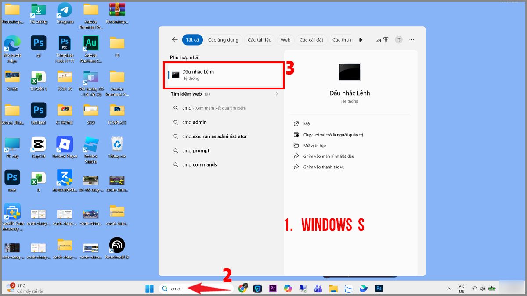The height and width of the screenshot is (296, 527).
Task: Open the Windows Start button
Action: tap(149, 289)
